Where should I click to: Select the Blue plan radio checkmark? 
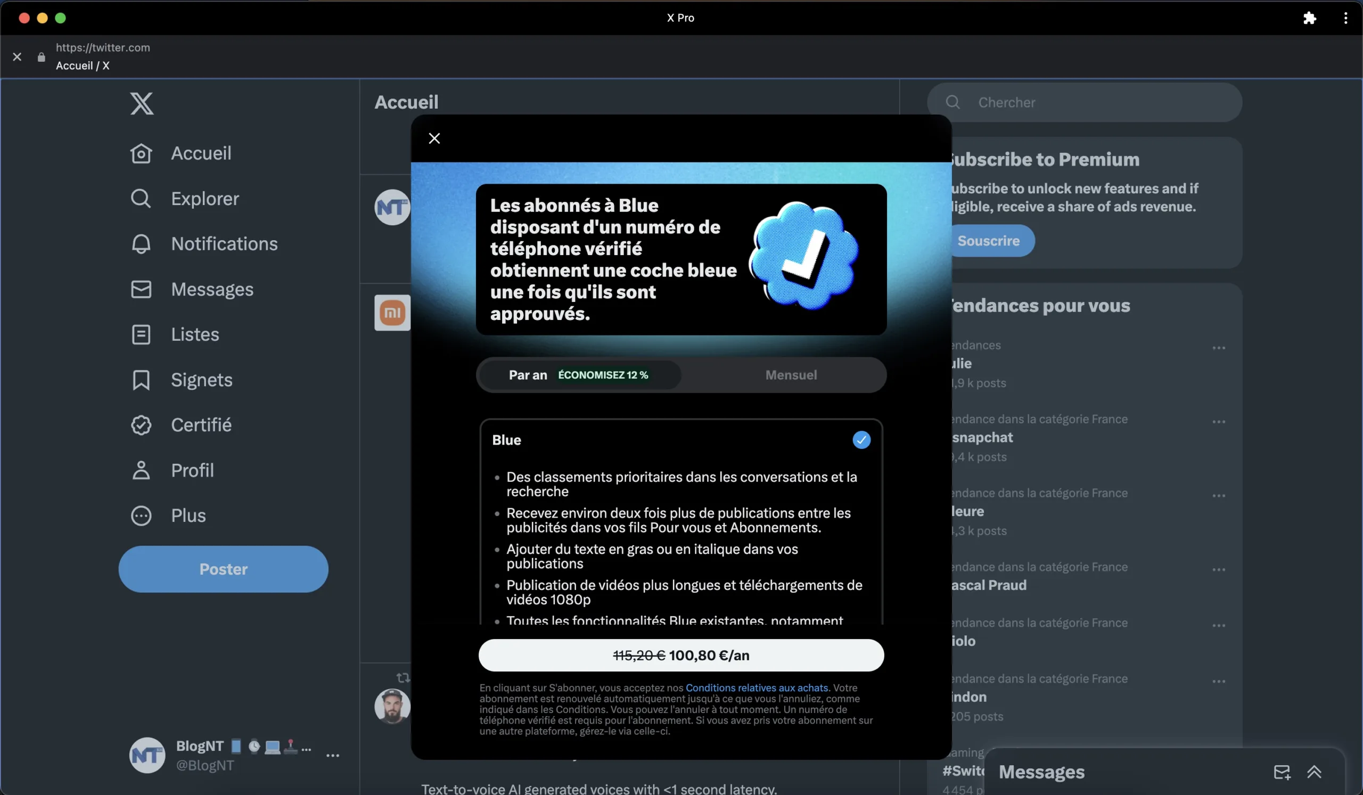861,440
